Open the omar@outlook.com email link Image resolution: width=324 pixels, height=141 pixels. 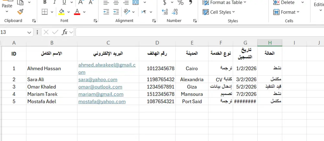coord(100,87)
